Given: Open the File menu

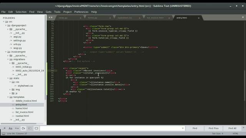Looking at the screenshot, I should pos(3,12).
